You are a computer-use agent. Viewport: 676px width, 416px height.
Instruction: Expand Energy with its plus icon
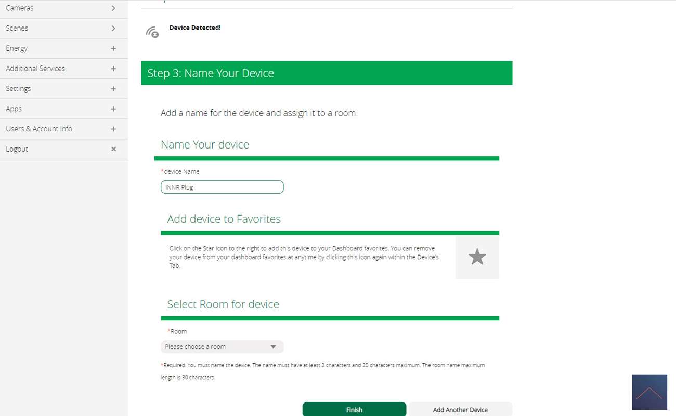(113, 48)
